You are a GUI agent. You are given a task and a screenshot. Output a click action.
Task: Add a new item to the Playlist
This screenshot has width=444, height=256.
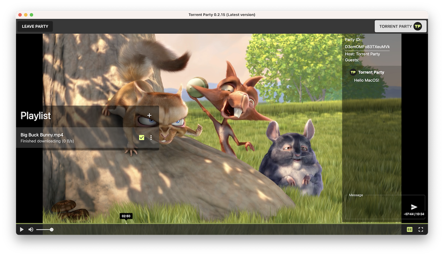(149, 115)
